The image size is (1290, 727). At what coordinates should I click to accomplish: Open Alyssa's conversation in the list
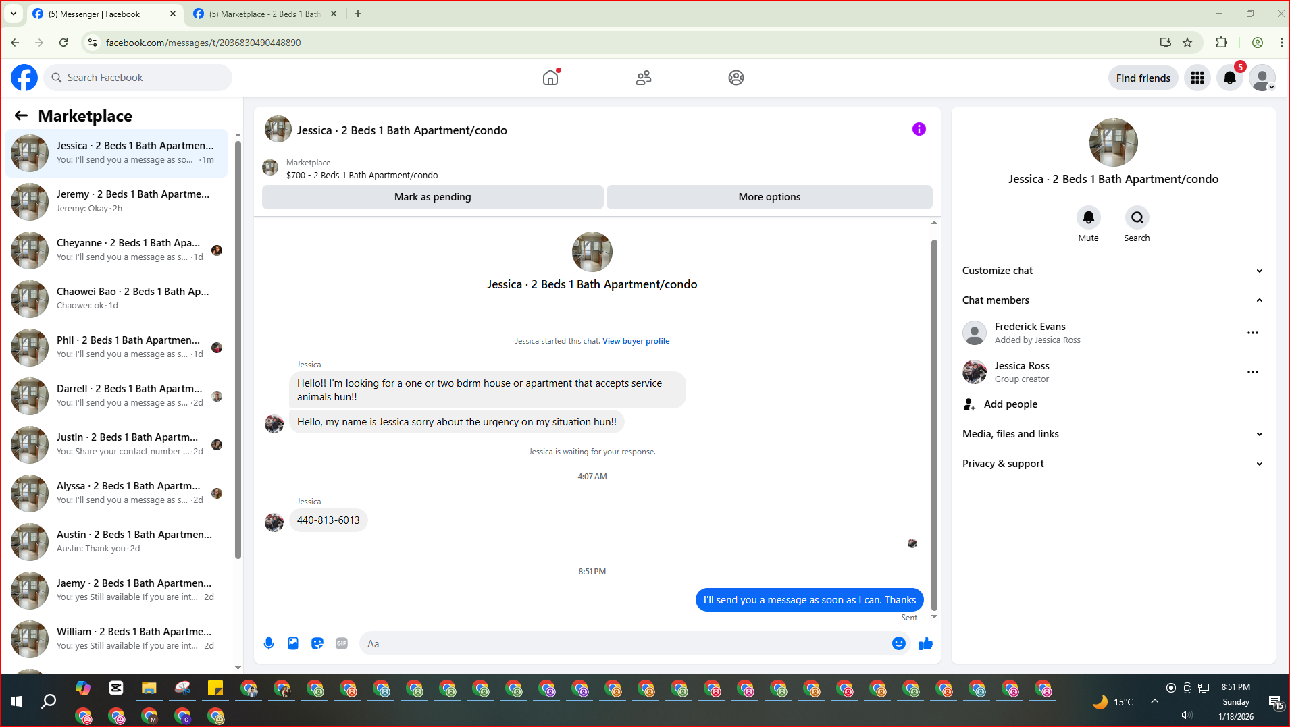tap(117, 493)
